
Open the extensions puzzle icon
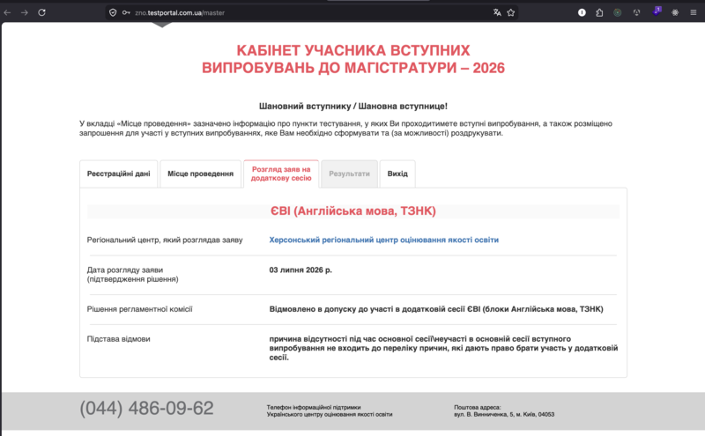click(x=599, y=12)
